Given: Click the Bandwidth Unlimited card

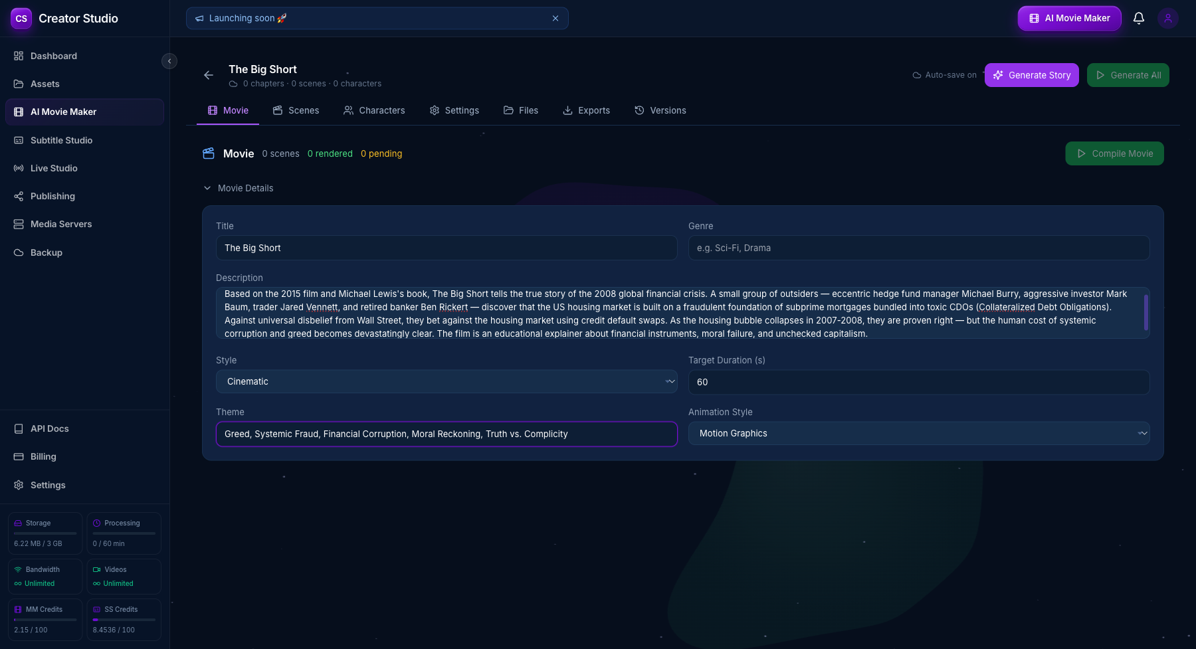Looking at the screenshot, I should coord(45,576).
